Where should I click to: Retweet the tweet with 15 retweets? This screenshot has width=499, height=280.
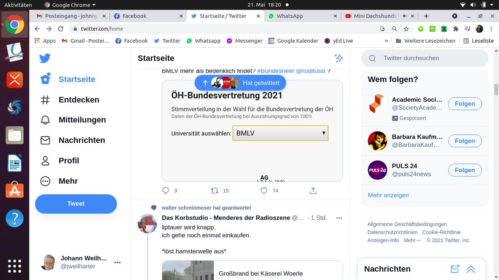[215, 191]
